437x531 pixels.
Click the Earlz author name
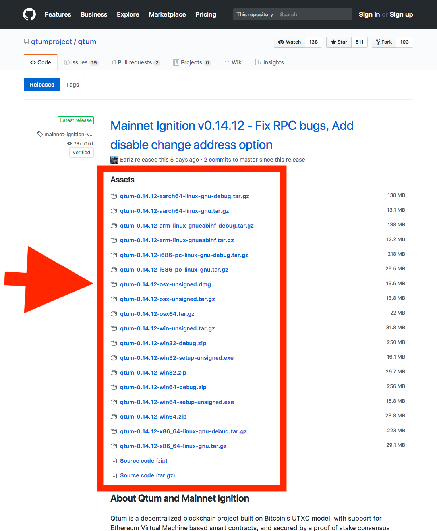click(127, 160)
